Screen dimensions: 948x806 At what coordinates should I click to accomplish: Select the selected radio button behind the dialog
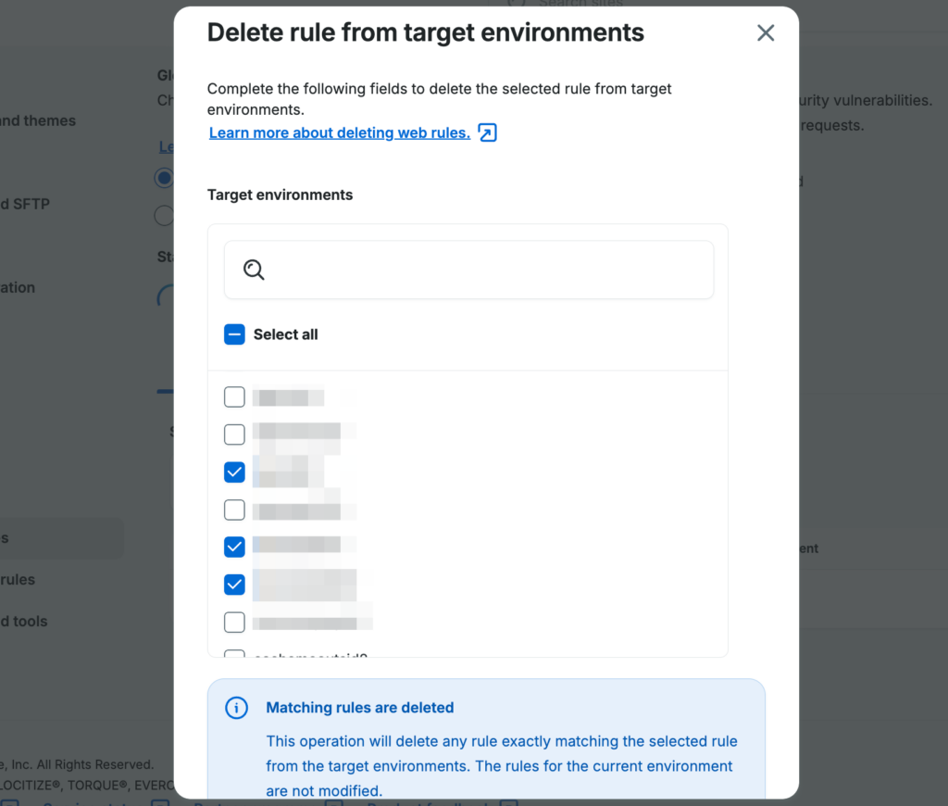point(165,178)
